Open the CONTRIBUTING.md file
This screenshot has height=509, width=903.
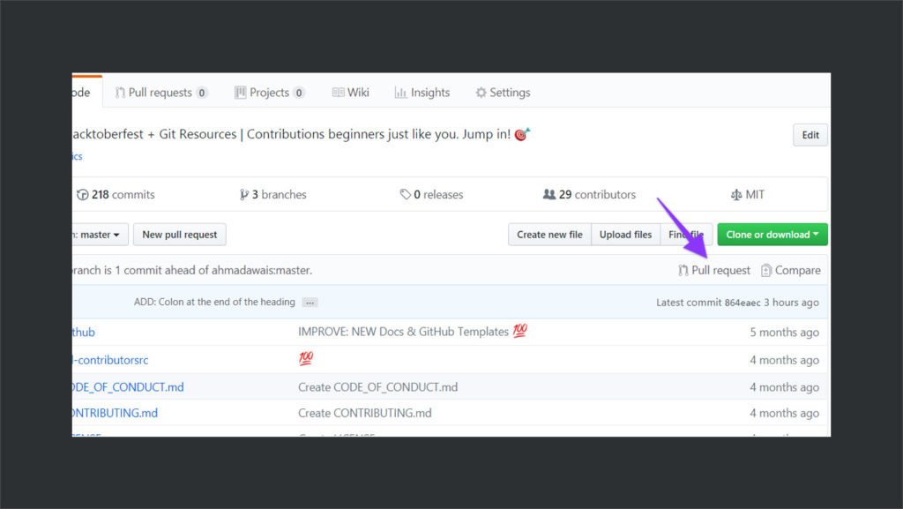(x=115, y=413)
